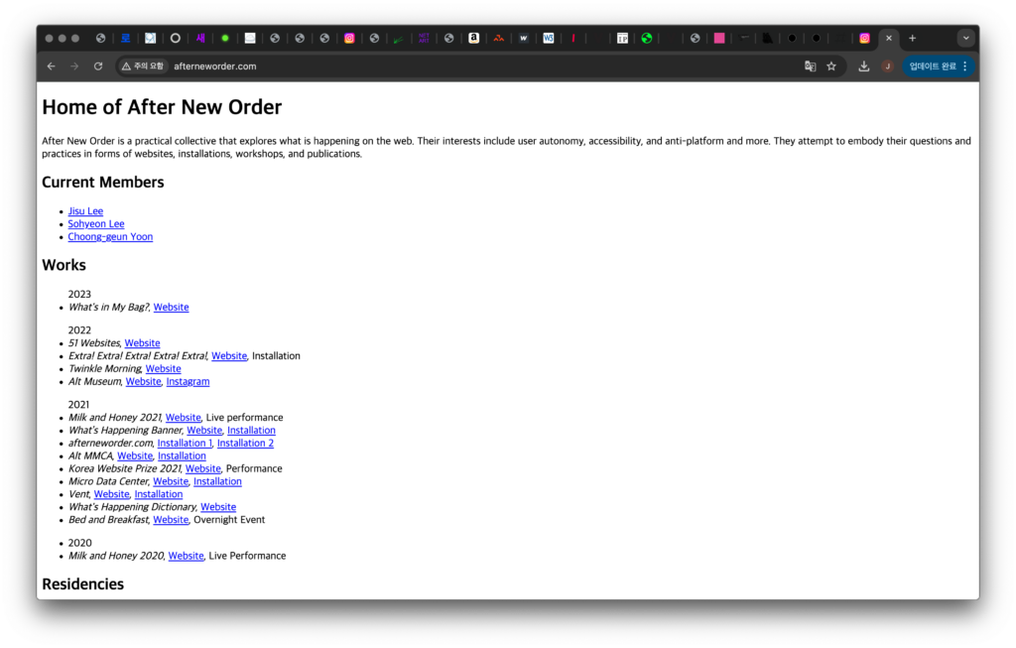Image resolution: width=1016 pixels, height=648 pixels.
Task: Open the downloads icon in the toolbar
Action: (864, 66)
